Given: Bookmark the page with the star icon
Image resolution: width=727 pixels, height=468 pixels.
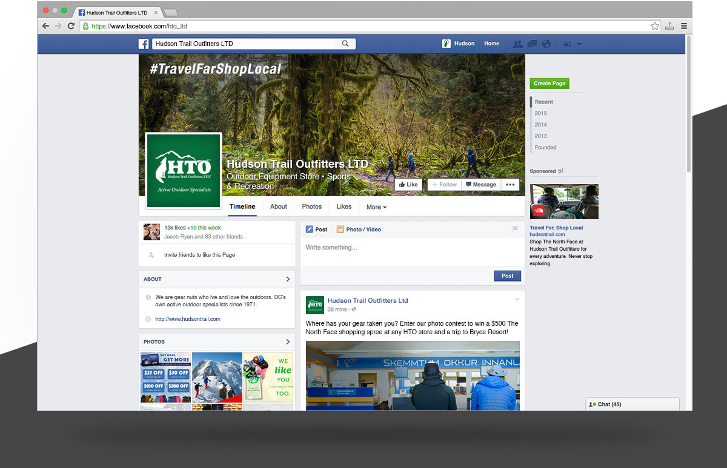Looking at the screenshot, I should [x=655, y=26].
